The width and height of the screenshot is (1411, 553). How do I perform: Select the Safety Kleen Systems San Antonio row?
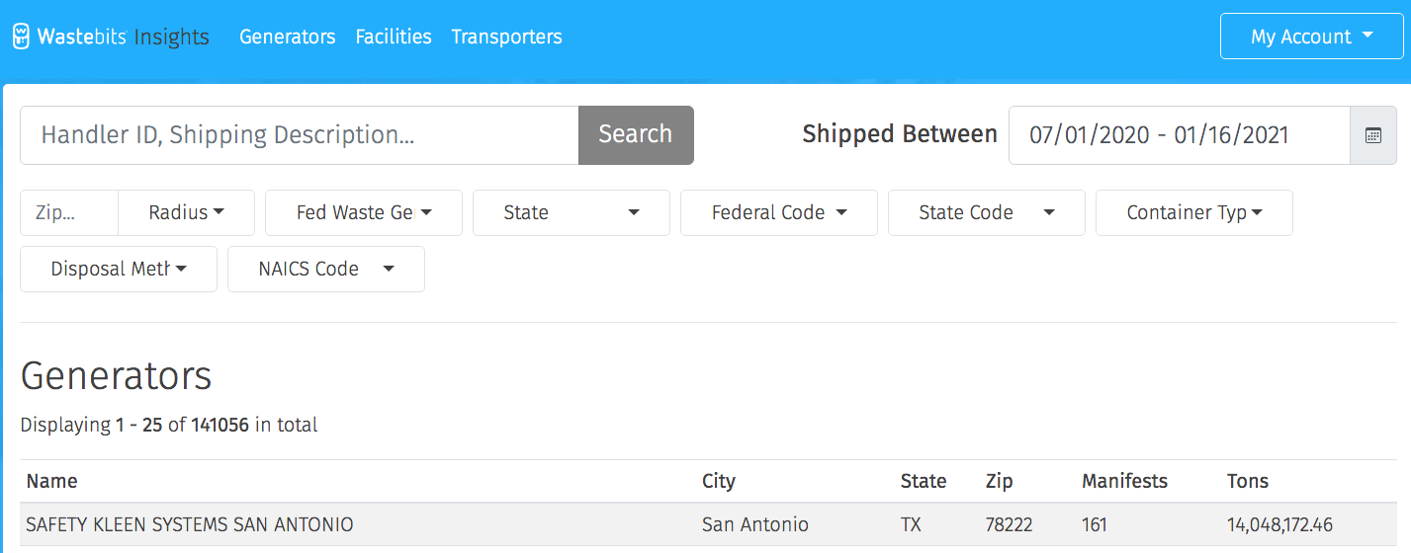pos(708,524)
